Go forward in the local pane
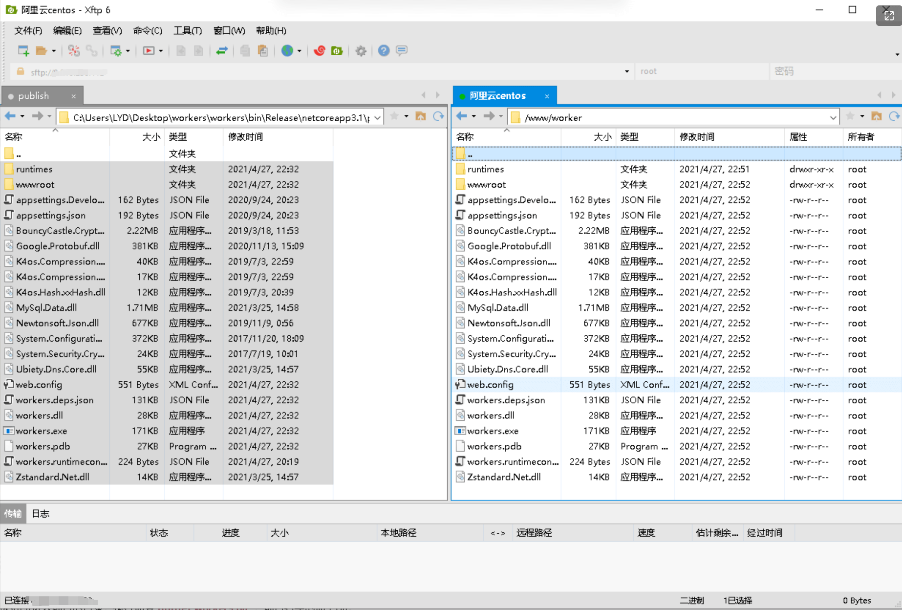The width and height of the screenshot is (902, 610). [38, 116]
